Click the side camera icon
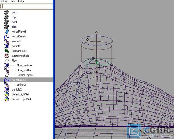Viewport: 174px width, 139px height. (x=7, y=27)
